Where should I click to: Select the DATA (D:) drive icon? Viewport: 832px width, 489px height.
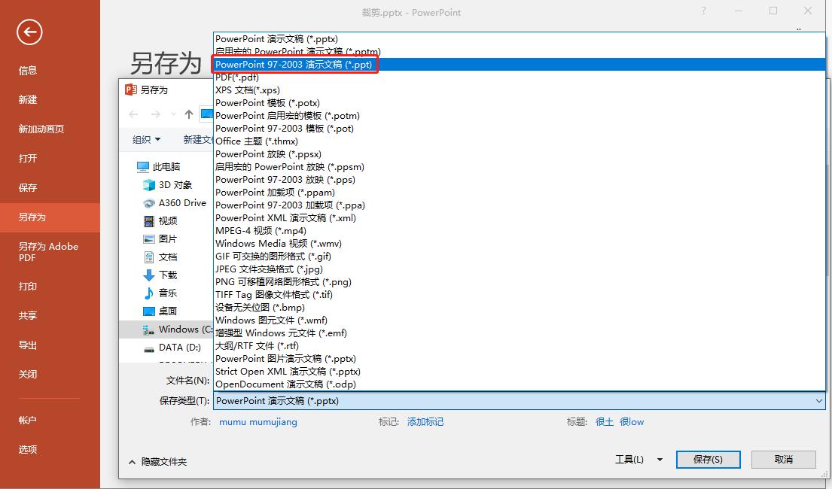(148, 348)
